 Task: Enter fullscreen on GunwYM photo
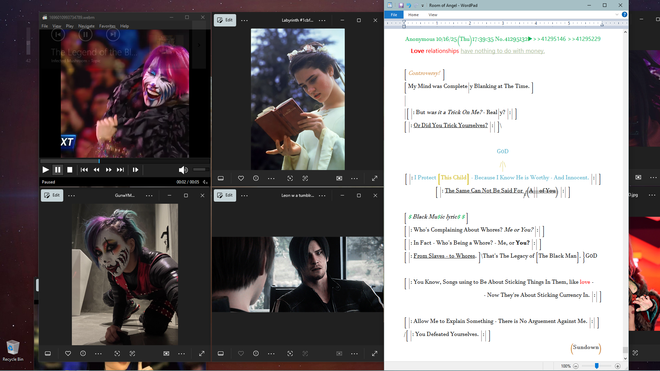(x=202, y=353)
